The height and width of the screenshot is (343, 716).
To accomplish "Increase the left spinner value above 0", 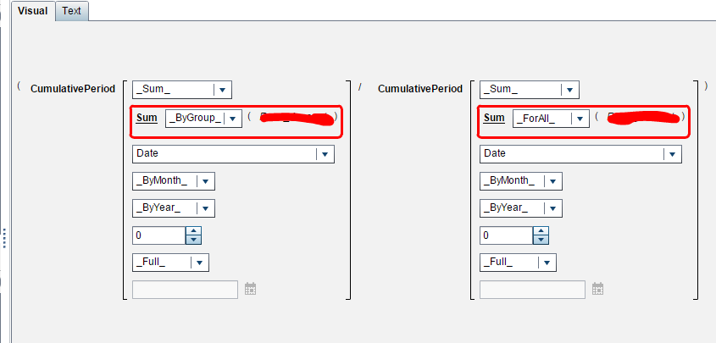I will (x=193, y=231).
